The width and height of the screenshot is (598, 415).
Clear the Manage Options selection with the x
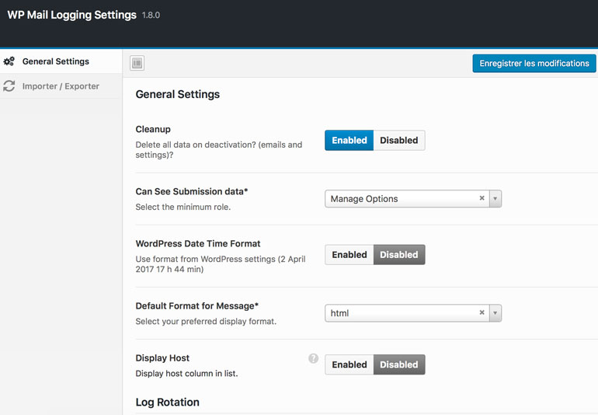(482, 198)
